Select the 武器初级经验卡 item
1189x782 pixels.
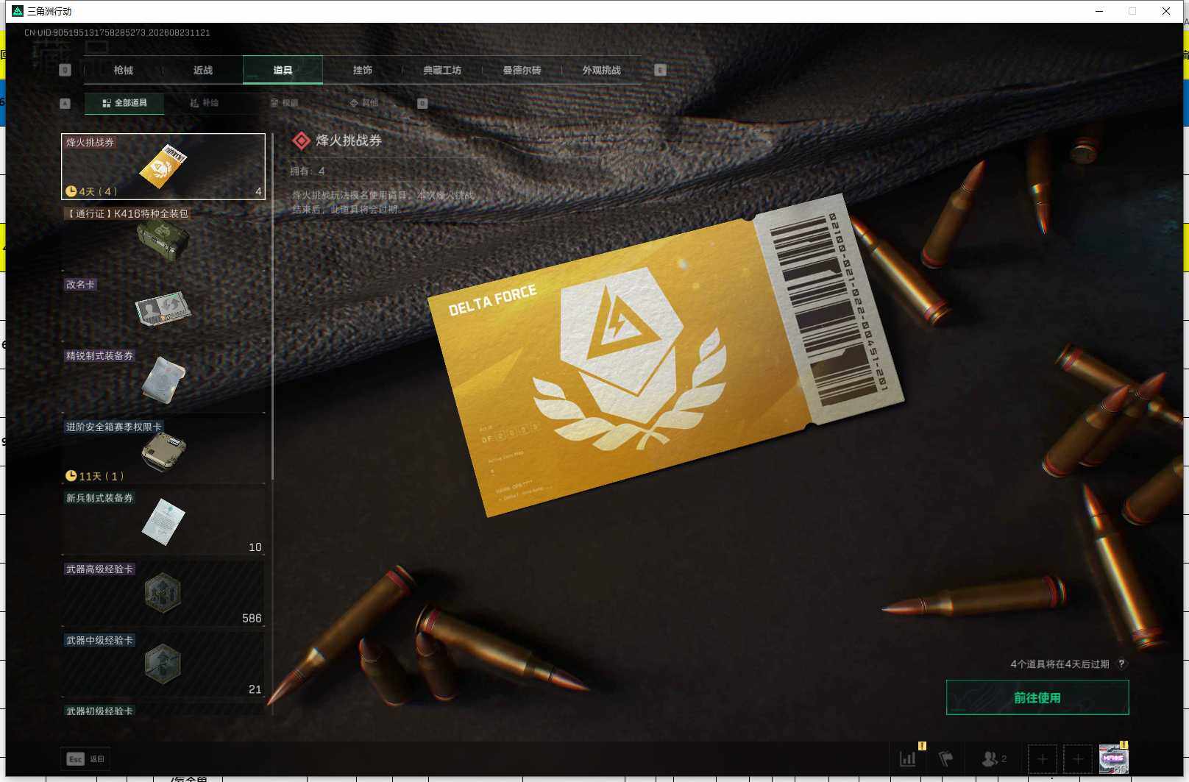pos(163,710)
